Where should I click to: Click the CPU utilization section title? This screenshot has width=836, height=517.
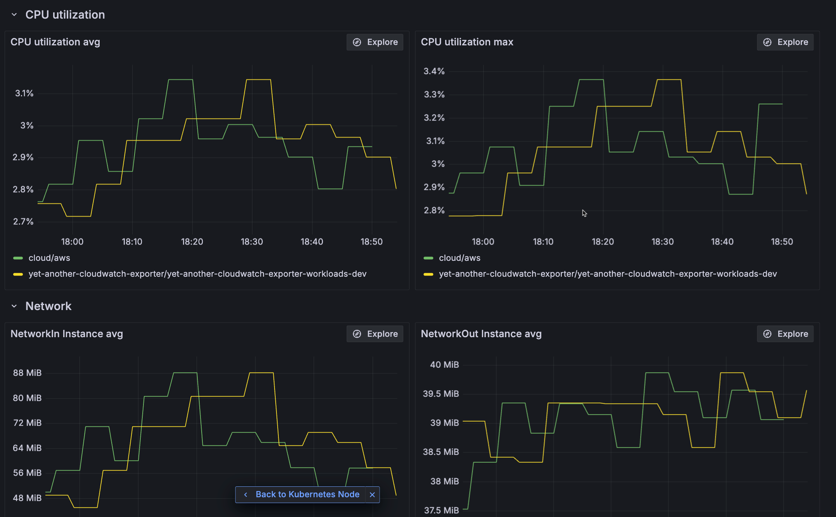pyautogui.click(x=65, y=15)
